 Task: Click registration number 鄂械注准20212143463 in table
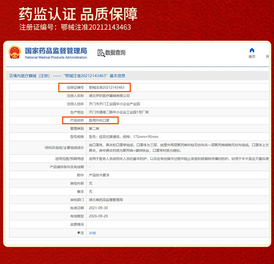tap(106, 87)
